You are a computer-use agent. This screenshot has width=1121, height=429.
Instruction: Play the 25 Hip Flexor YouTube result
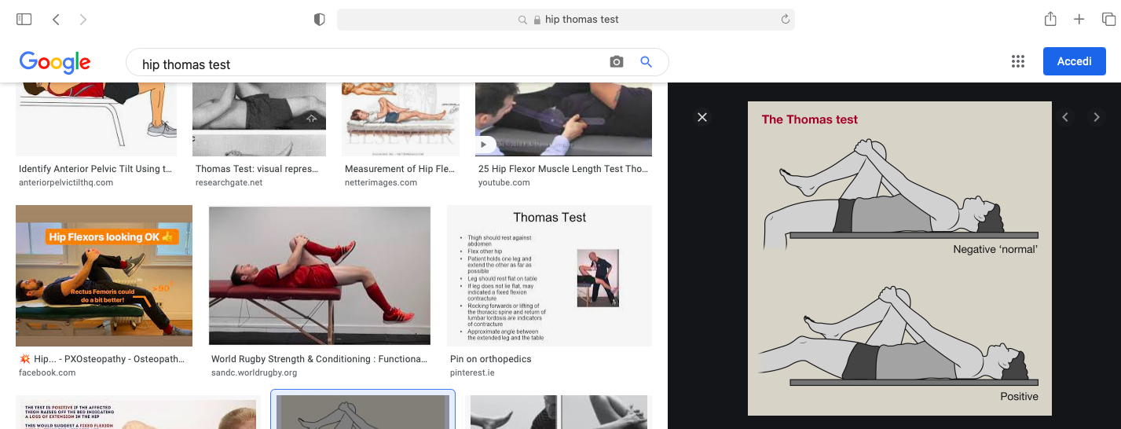pyautogui.click(x=563, y=119)
